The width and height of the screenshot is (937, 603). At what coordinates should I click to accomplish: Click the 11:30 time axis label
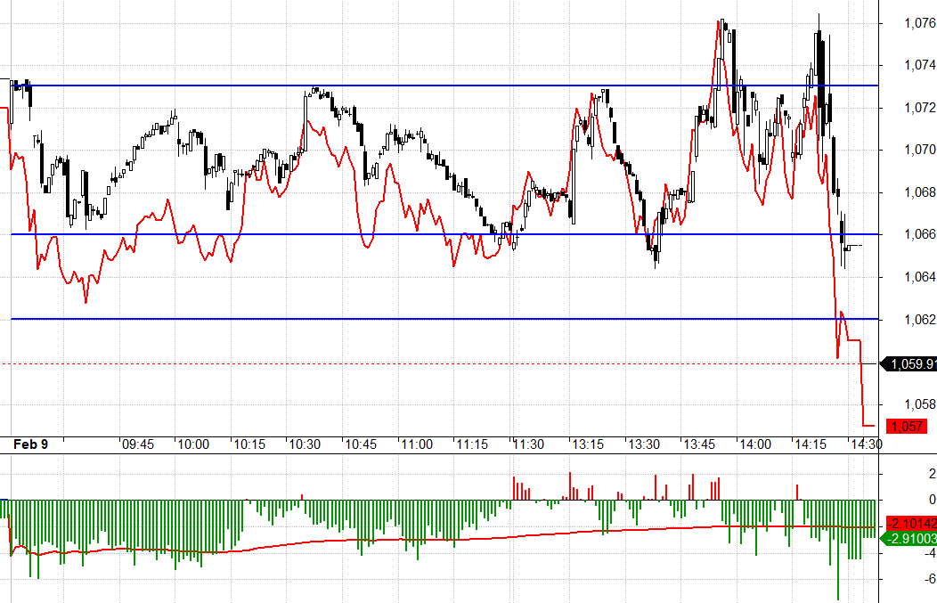coord(527,444)
